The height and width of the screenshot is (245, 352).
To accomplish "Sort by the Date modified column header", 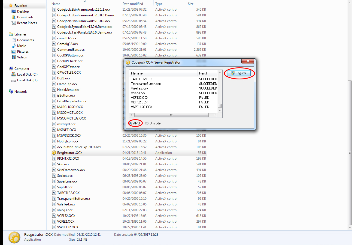I will coord(133,4).
